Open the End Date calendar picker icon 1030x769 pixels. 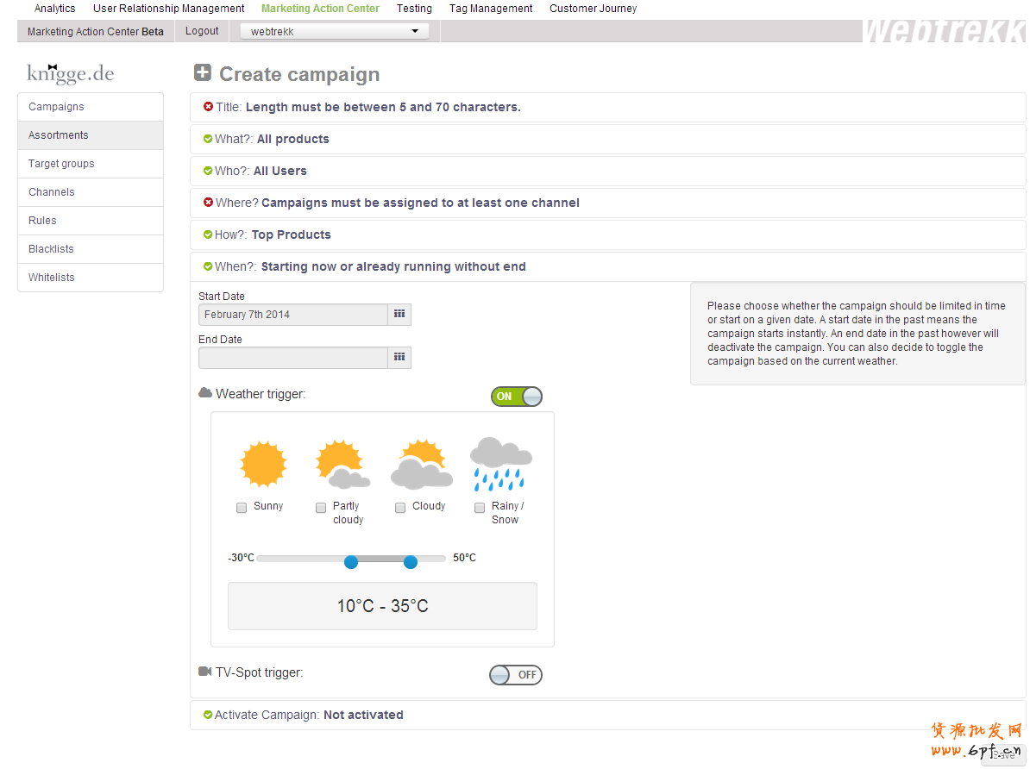(x=399, y=358)
